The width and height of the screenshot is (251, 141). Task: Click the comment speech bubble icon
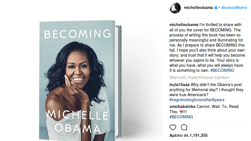[x=184, y=127]
